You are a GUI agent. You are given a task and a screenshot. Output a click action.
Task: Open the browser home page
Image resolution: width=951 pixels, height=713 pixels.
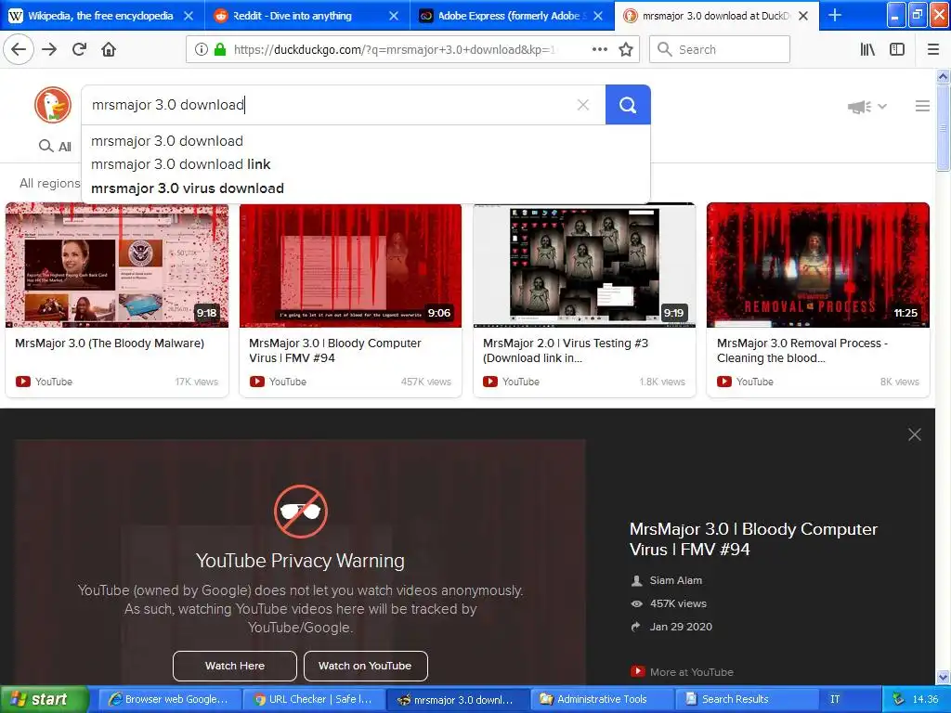tap(109, 49)
